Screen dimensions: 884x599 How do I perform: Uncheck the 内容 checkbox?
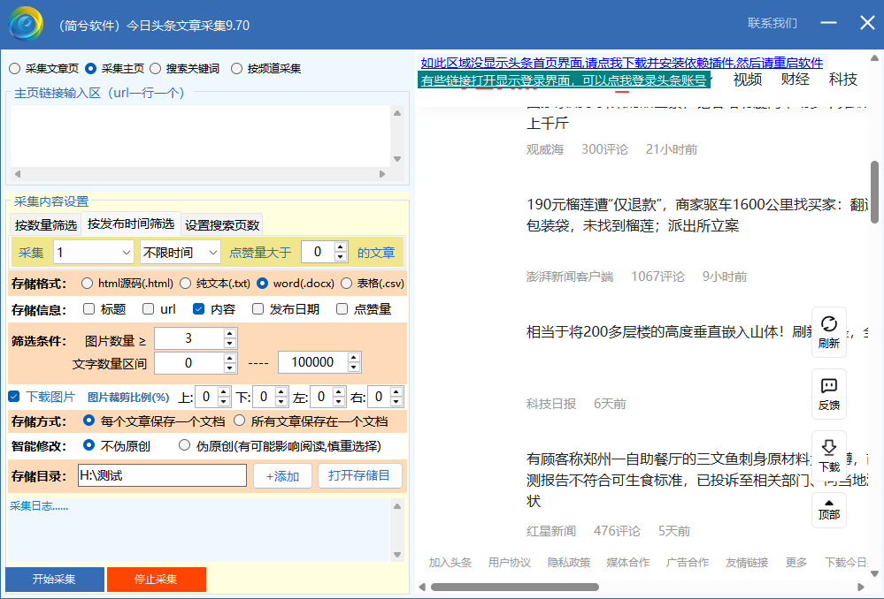click(198, 308)
